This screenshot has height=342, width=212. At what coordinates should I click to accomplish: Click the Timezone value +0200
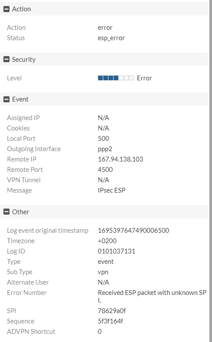pos(107,241)
